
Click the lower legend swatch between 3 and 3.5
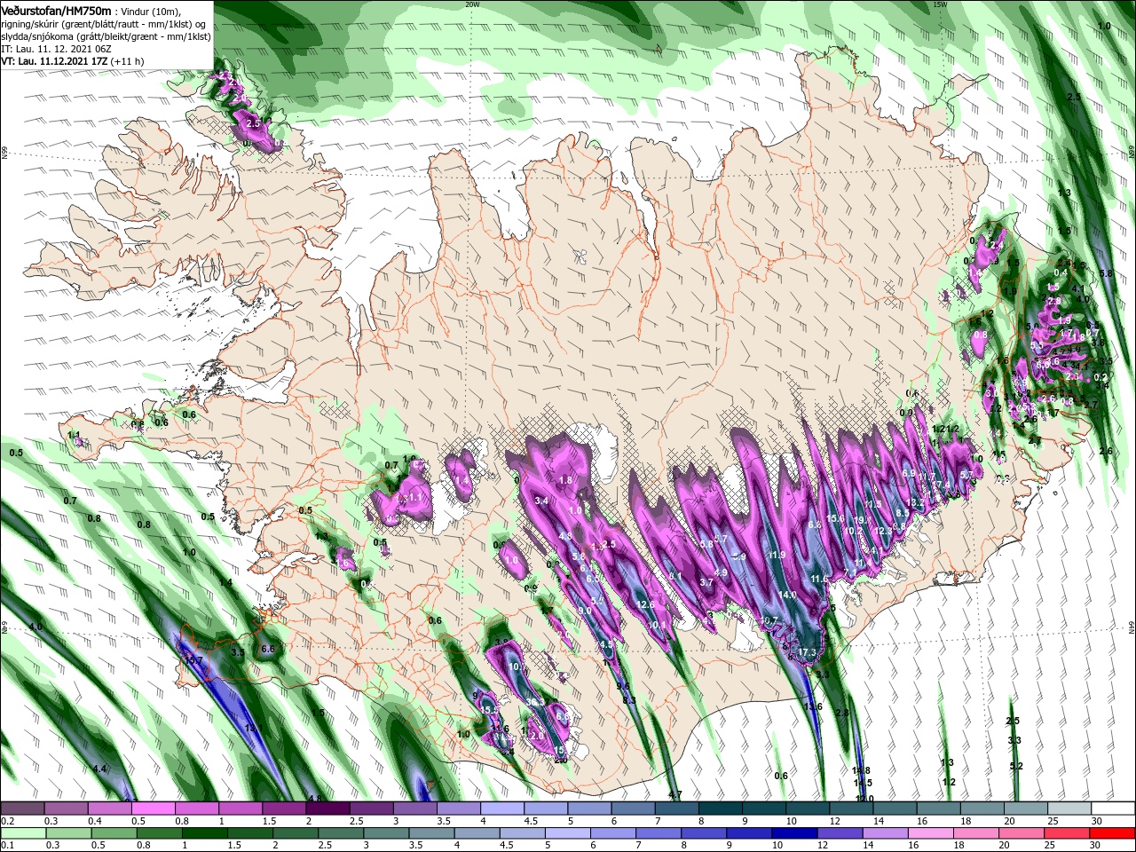[x=385, y=833]
